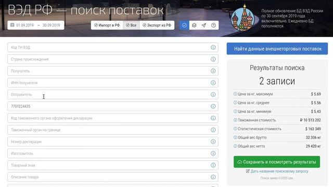
Task: Focus the Получатель input field
Action: pyautogui.click(x=113, y=71)
